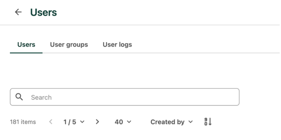Click the back arrow beside Users title
This screenshot has height=140, width=281.
[x=18, y=12]
